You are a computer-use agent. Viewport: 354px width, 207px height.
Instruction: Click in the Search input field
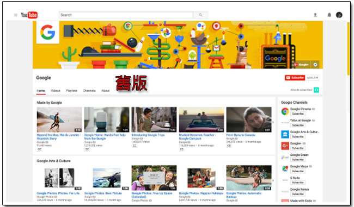point(126,15)
